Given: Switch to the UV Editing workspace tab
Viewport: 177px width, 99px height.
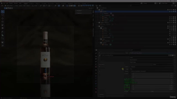Looking at the screenshot, I should [32, 4].
